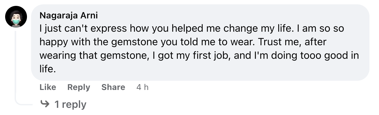This screenshot has width=379, height=115.
Task: Click the curved reply arrow icon
Action: 45,104
